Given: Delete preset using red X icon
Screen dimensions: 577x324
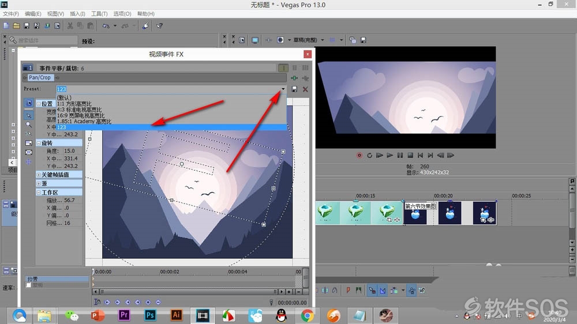Looking at the screenshot, I should coord(305,89).
